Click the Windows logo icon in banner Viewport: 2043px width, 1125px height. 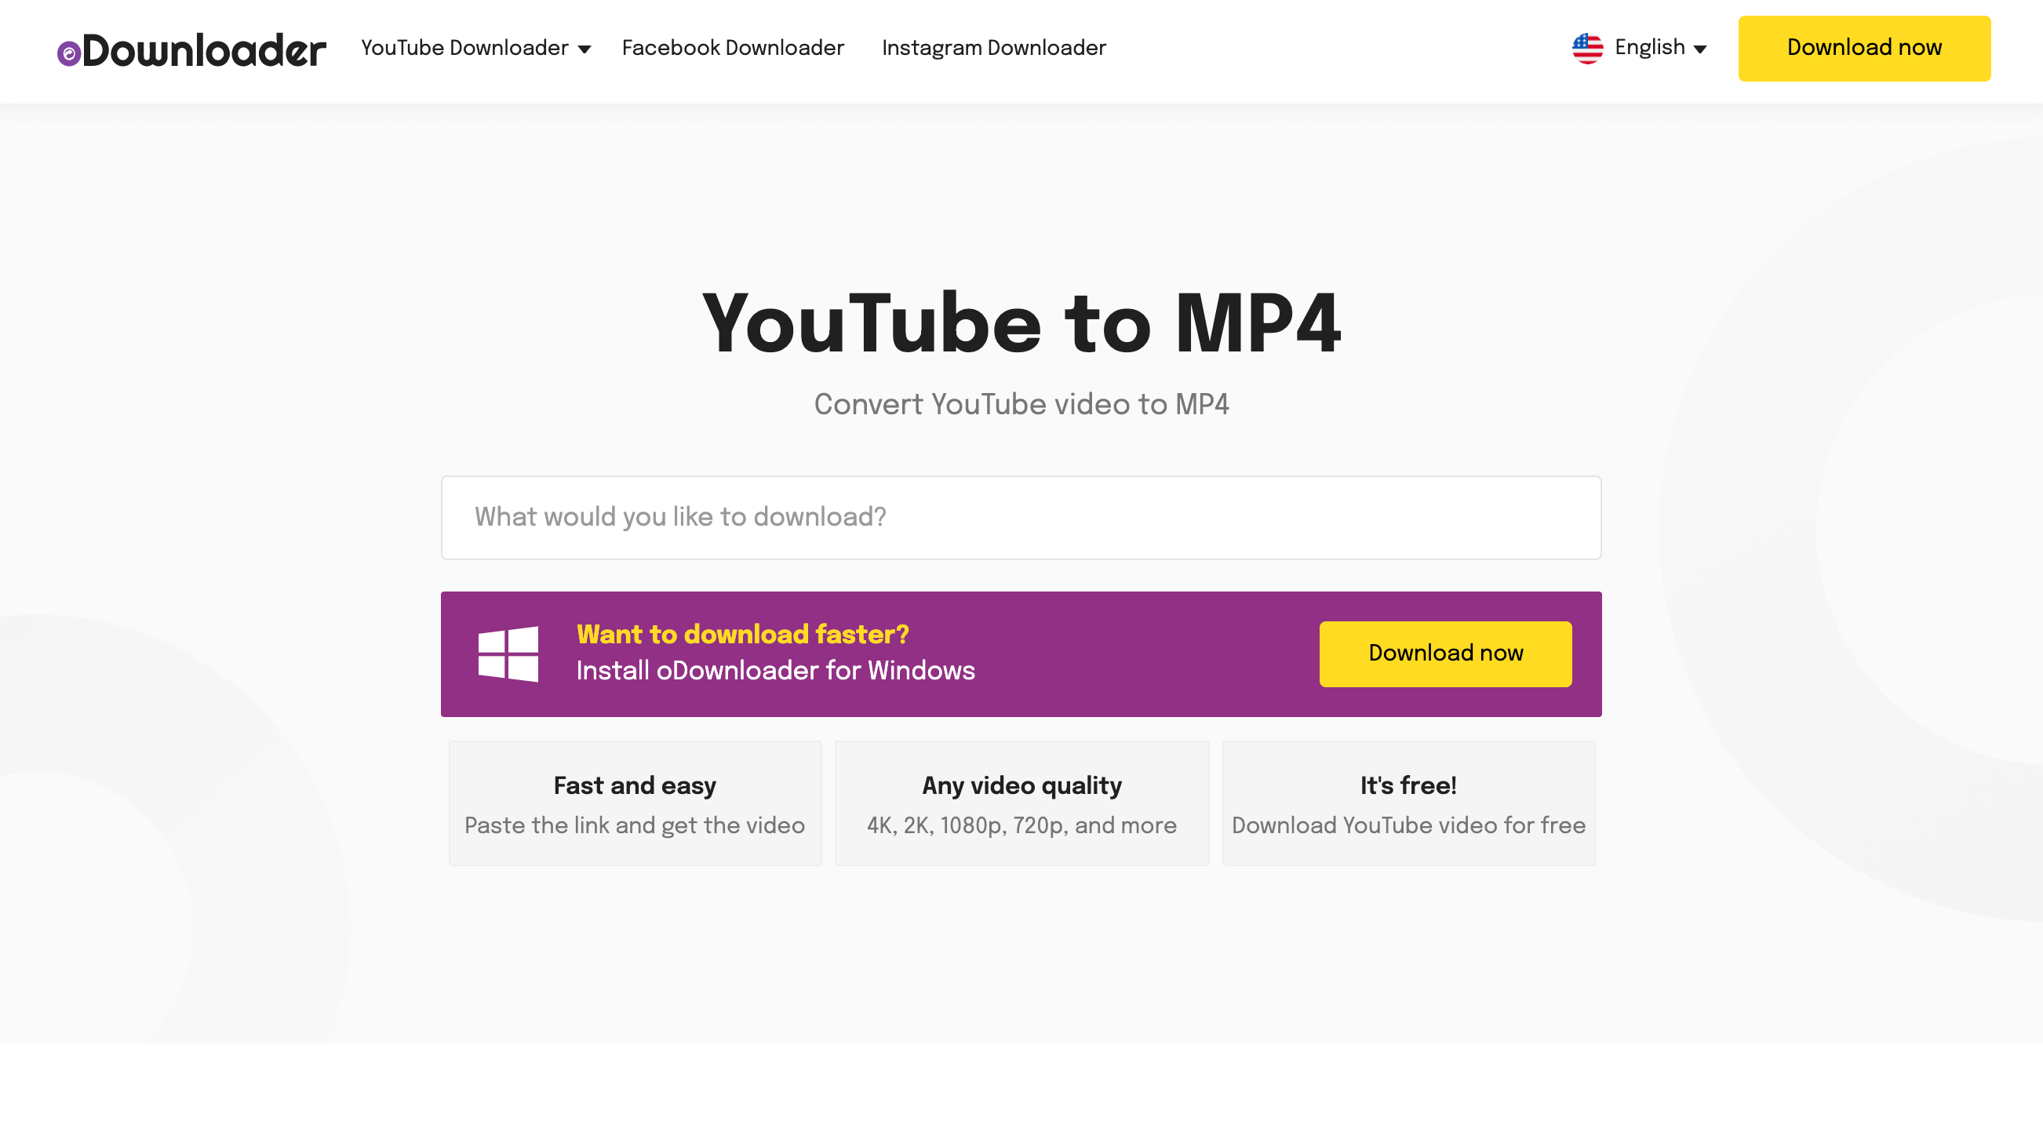(x=510, y=654)
